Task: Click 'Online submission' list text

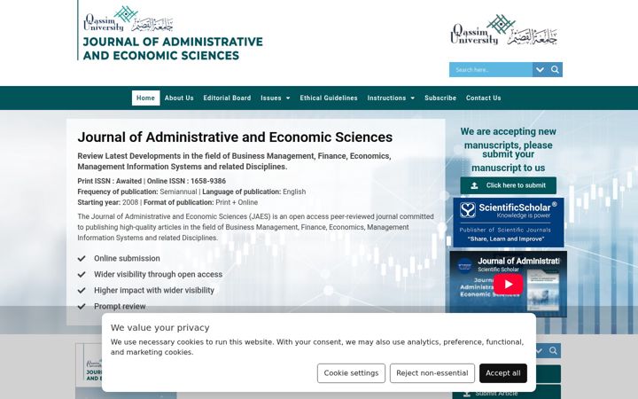Action: click(127, 259)
